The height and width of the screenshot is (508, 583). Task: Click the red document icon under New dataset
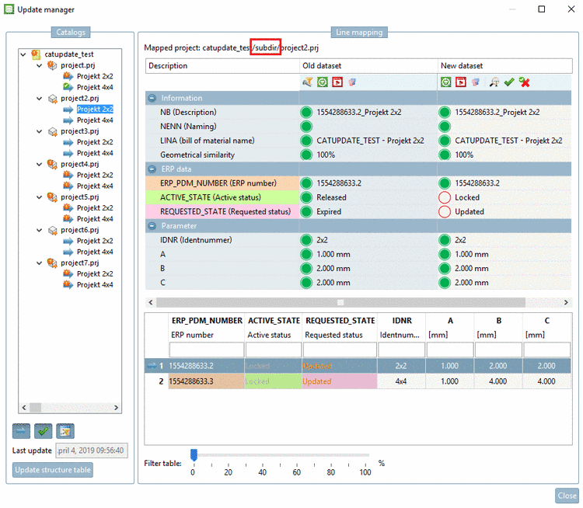tap(461, 82)
